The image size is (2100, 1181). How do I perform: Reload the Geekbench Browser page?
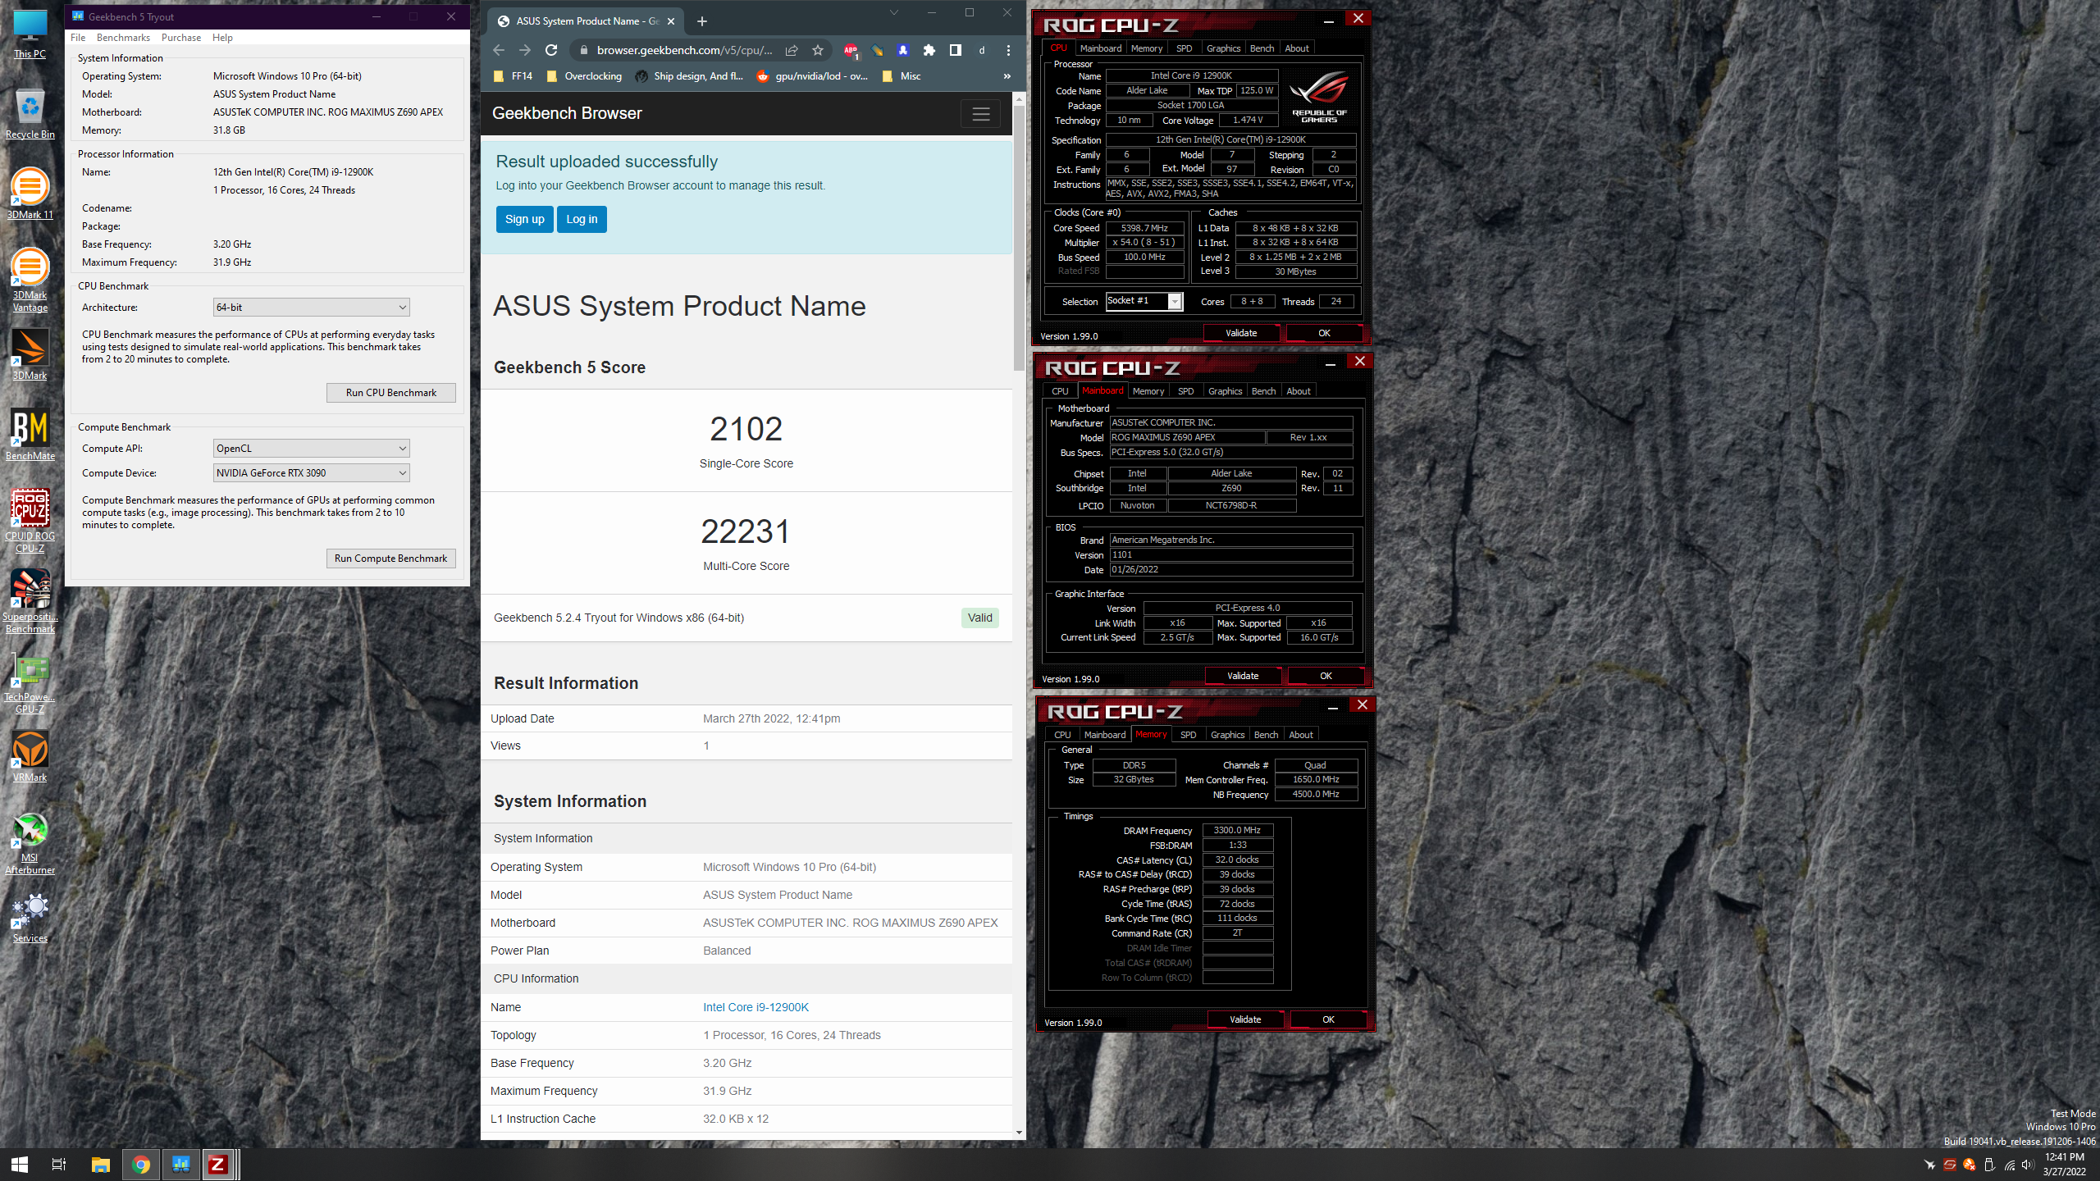[551, 50]
